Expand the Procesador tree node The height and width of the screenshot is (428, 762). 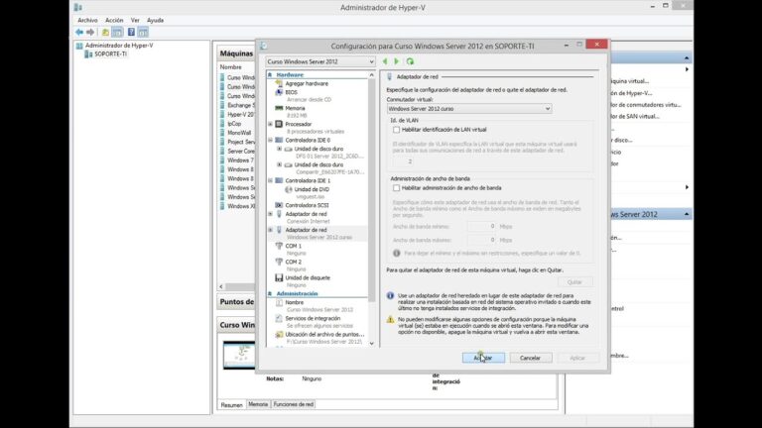[x=270, y=124]
